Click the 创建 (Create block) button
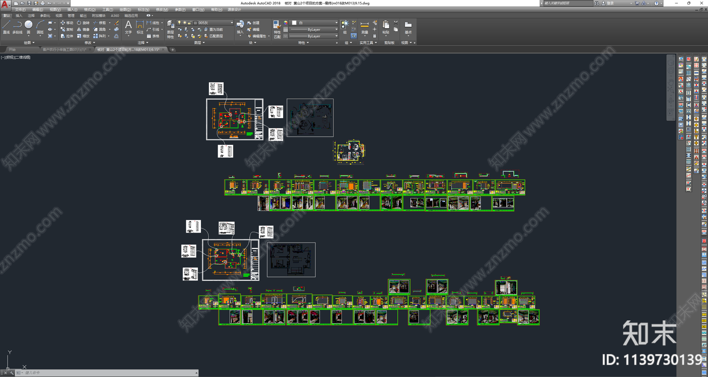The width and height of the screenshot is (708, 377). [x=254, y=23]
